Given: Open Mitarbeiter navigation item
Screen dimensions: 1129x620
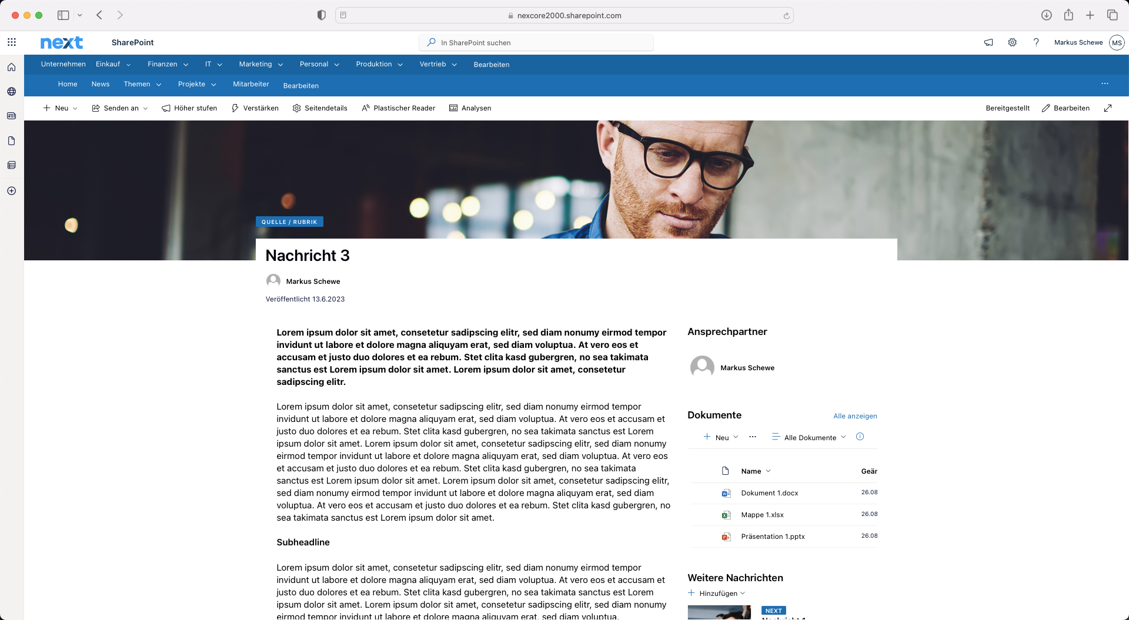Looking at the screenshot, I should coord(251,84).
